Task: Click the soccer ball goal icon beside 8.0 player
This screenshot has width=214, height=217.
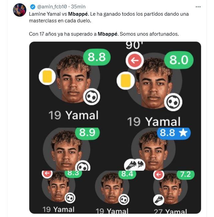Action: 173,102
